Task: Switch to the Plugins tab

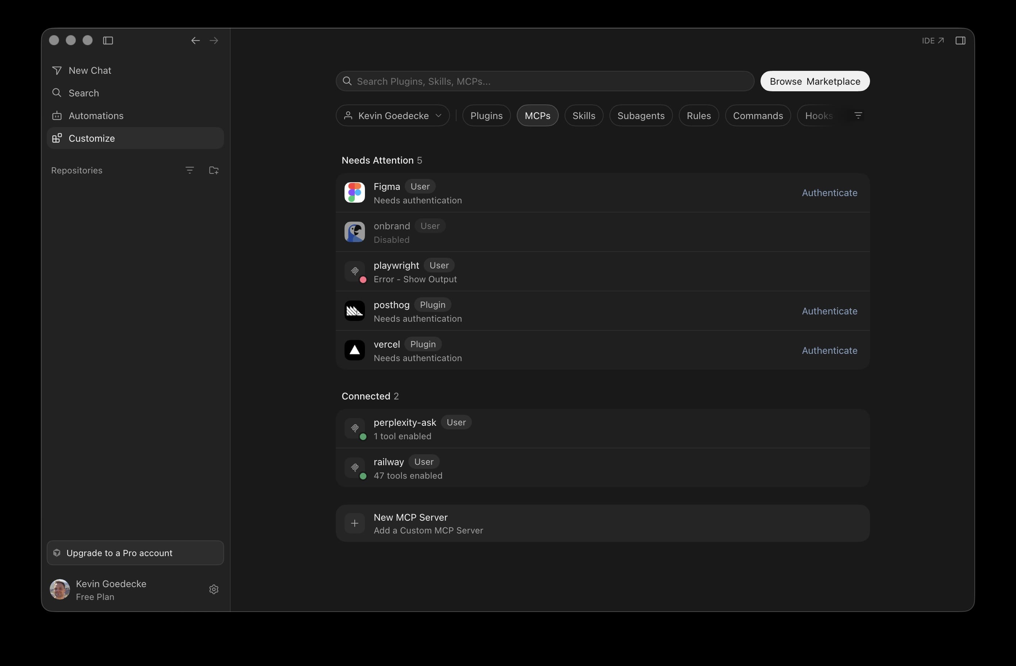Action: pyautogui.click(x=486, y=115)
